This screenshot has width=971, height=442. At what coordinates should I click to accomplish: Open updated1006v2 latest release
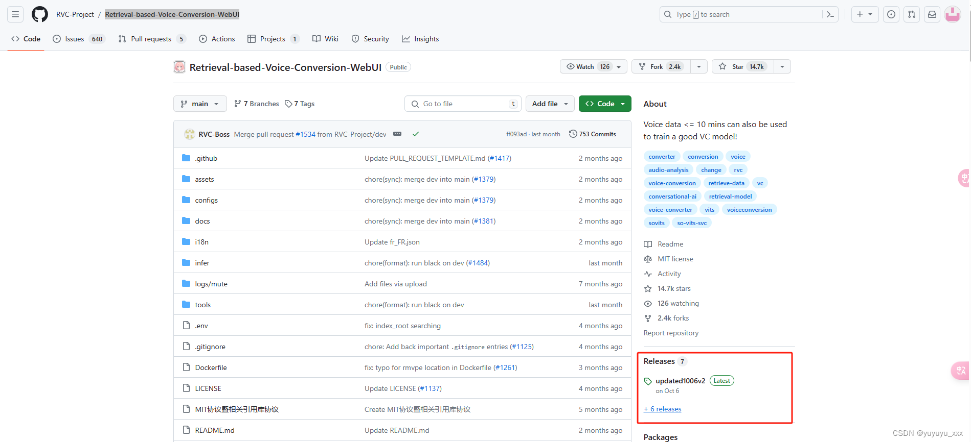681,381
